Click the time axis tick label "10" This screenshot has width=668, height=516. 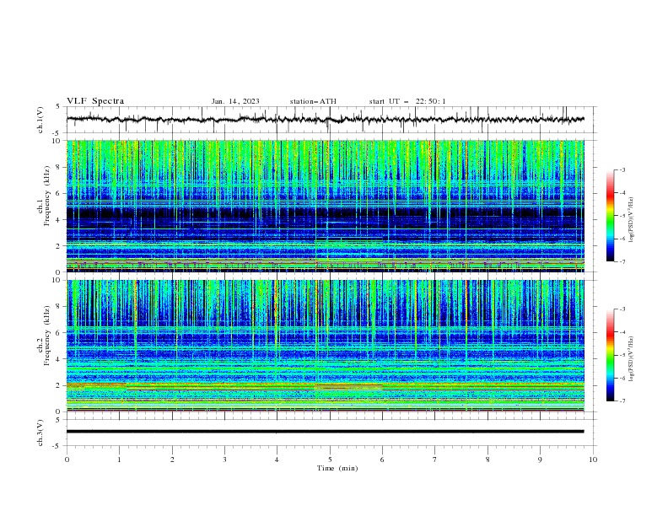point(593,460)
